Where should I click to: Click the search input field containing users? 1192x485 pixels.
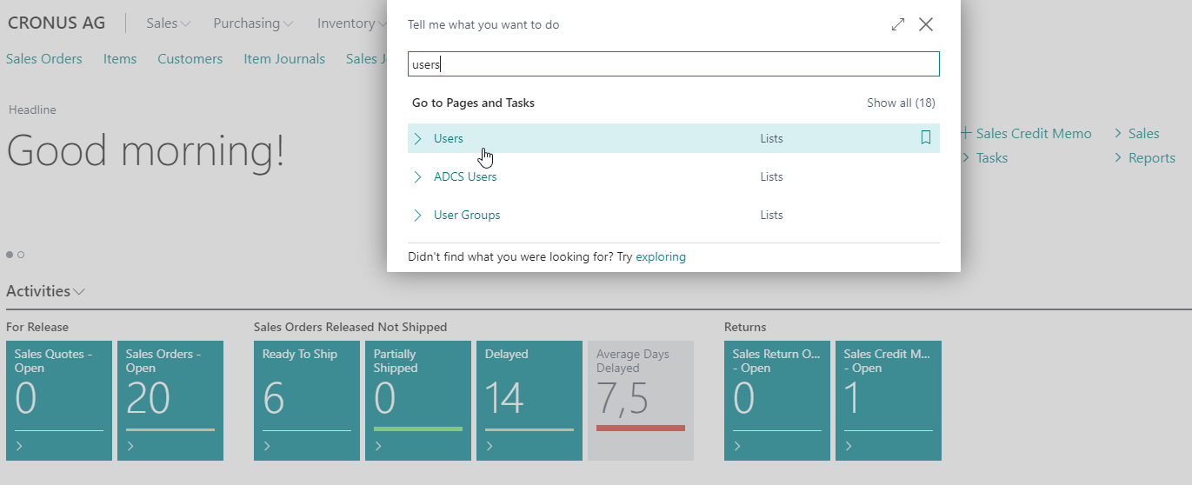[x=673, y=64]
